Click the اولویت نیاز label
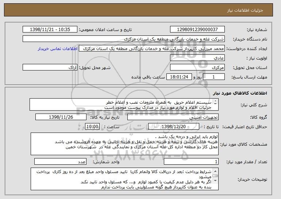The width and height of the screenshot is (281, 199). [257, 58]
